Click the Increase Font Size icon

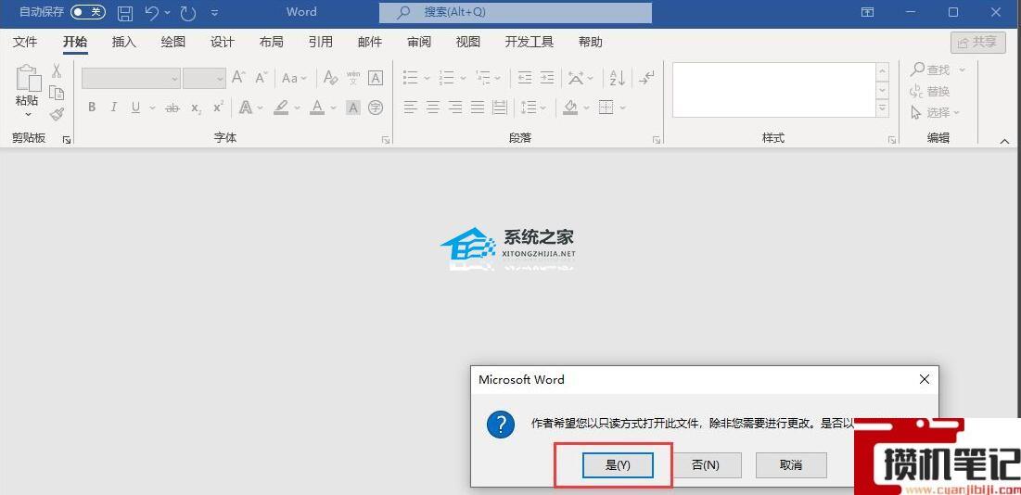pos(238,78)
